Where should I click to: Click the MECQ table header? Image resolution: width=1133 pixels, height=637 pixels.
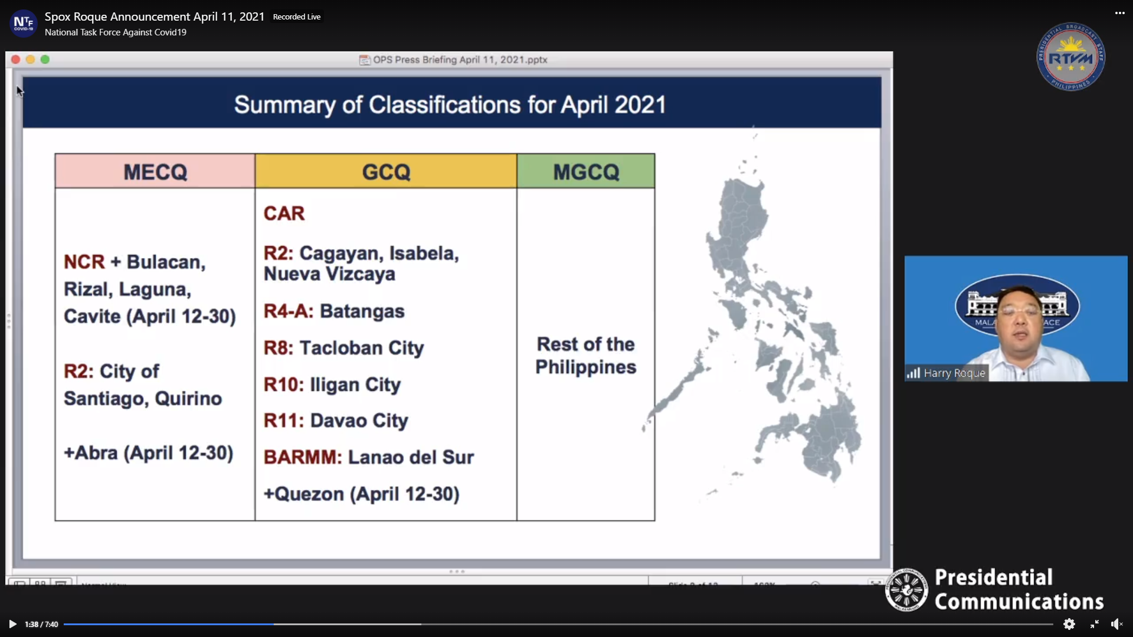[x=155, y=172]
